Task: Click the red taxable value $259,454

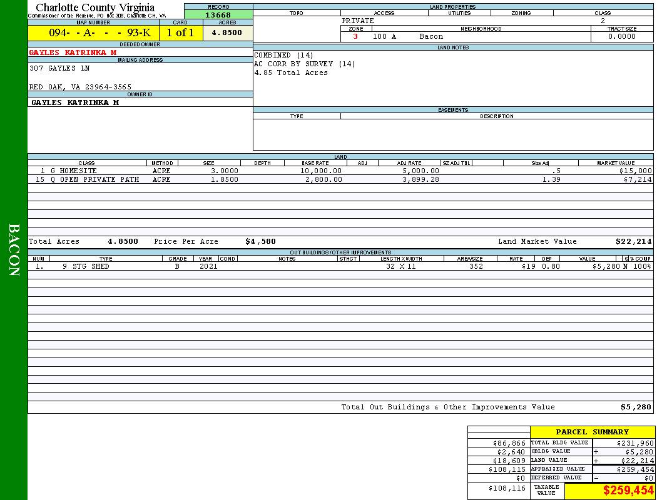Action: [628, 491]
